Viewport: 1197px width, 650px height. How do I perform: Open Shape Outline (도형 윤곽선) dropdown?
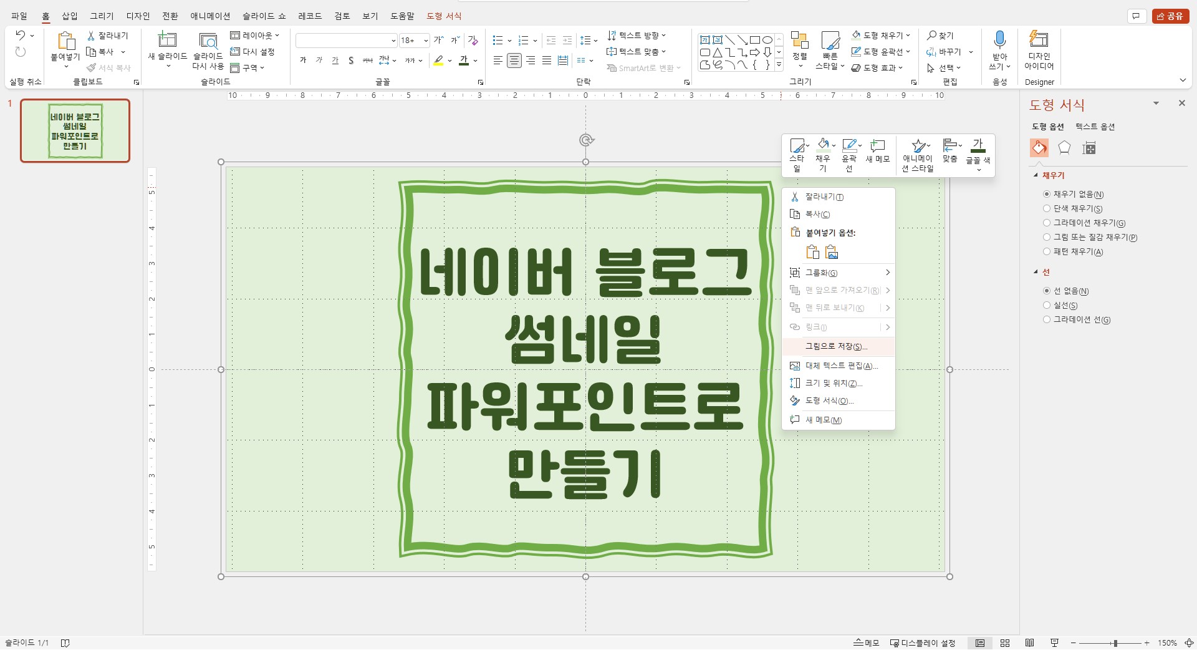coord(881,52)
